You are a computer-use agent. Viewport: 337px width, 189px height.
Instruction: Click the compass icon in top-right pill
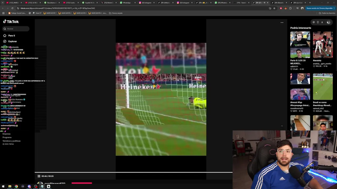click(x=314, y=22)
